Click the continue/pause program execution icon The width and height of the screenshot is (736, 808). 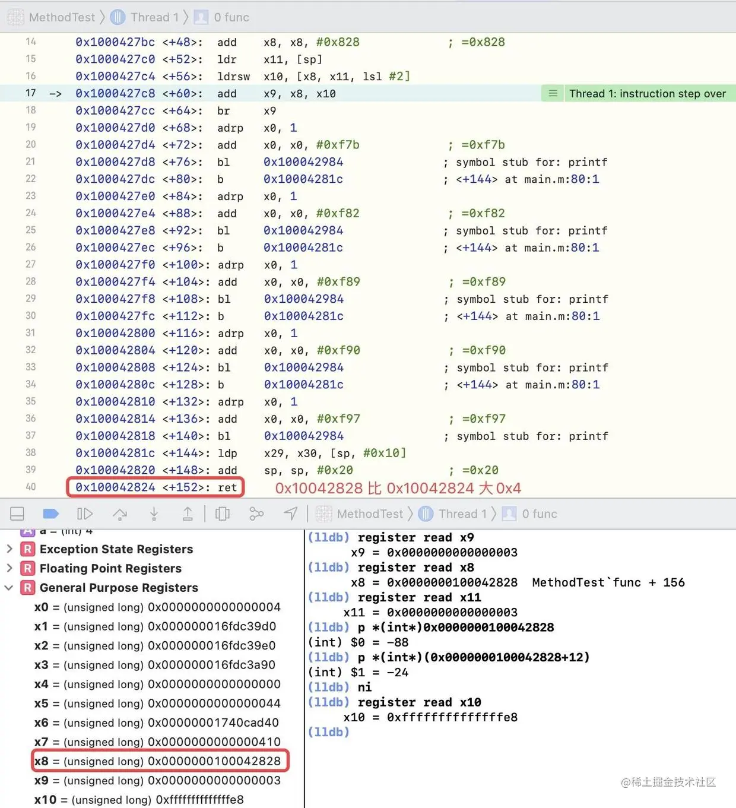click(85, 514)
